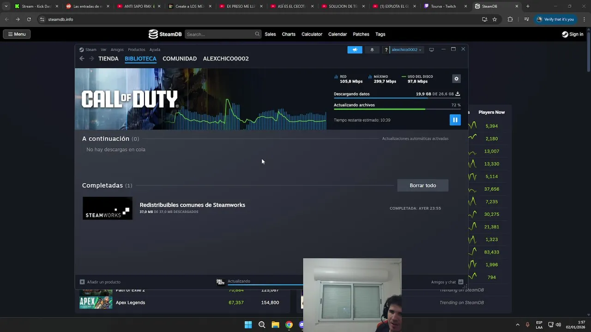Click the SteamDB logo

[x=165, y=34]
